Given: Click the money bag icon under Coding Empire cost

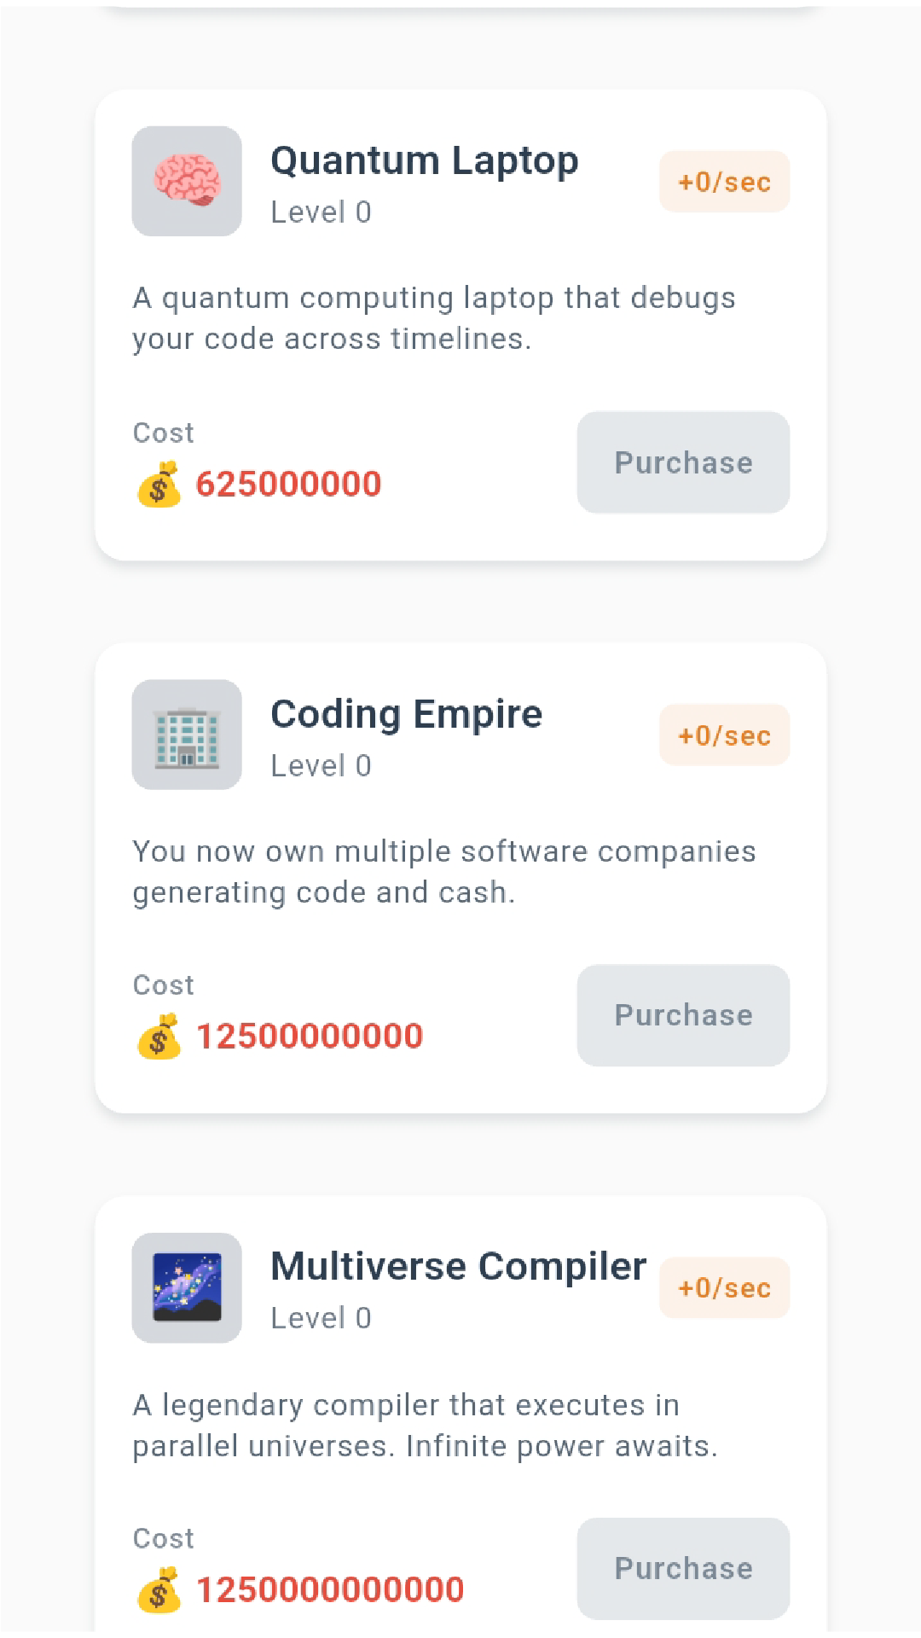Looking at the screenshot, I should click(x=160, y=1035).
